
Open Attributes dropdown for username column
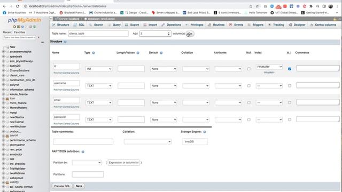228,86
